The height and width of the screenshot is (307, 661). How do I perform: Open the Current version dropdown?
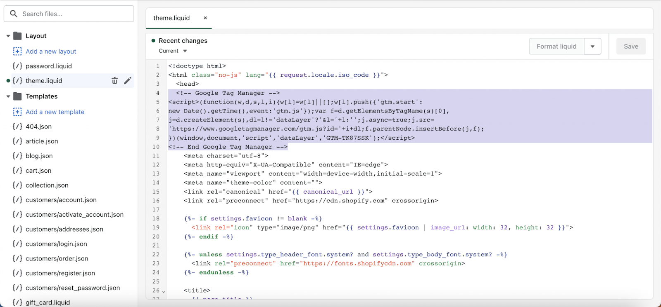point(173,51)
